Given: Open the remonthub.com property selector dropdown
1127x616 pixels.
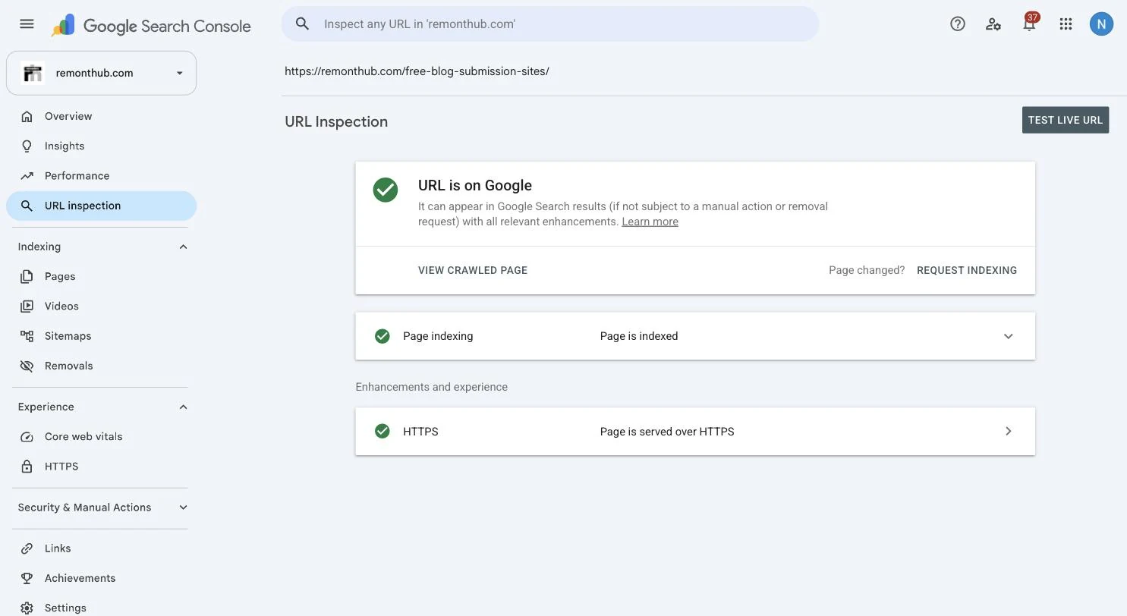Looking at the screenshot, I should click(102, 73).
